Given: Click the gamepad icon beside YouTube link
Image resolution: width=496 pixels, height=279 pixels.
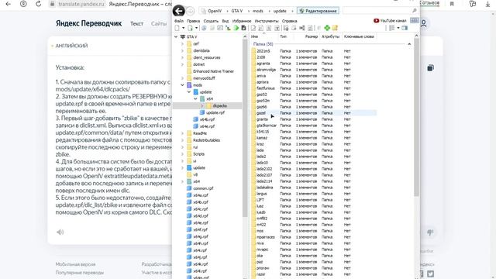Looking at the screenshot, I should 415,21.
